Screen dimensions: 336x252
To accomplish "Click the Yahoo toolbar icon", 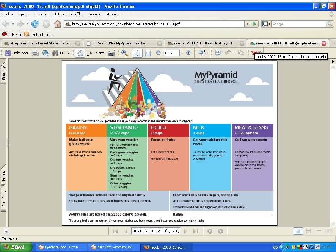I will click(256, 53).
